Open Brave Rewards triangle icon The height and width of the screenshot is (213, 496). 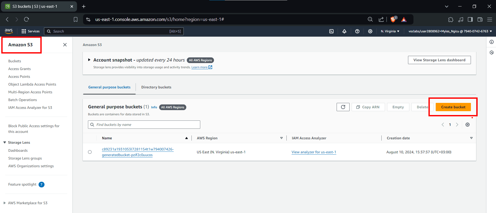[404, 19]
